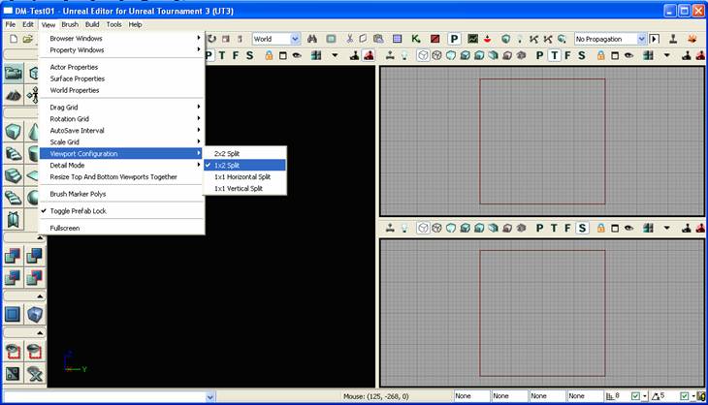Click the first None status field
Image resolution: width=708 pixels, height=405 pixels.
(x=471, y=396)
